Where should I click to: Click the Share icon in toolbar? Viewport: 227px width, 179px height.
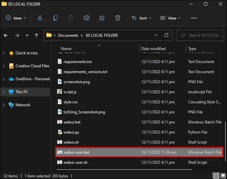[102, 18]
